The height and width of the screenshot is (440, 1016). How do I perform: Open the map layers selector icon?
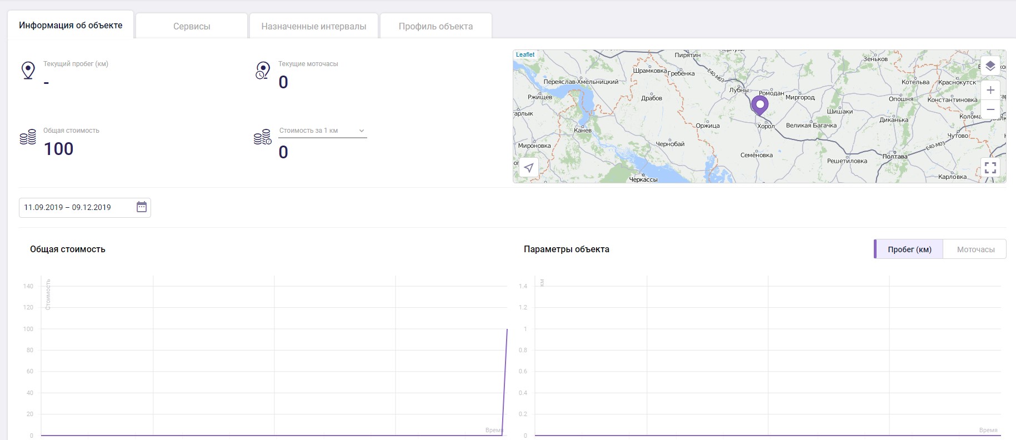(990, 66)
